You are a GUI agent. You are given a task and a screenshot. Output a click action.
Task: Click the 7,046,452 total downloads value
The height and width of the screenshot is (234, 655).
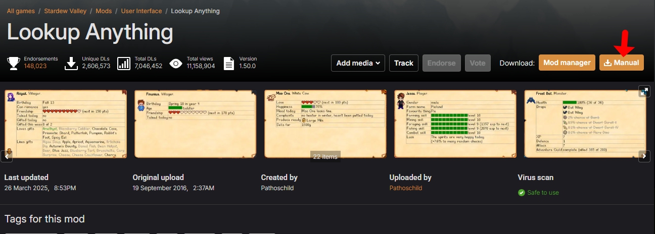click(149, 66)
